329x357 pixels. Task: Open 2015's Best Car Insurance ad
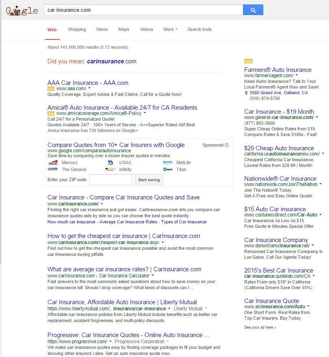[279, 270]
